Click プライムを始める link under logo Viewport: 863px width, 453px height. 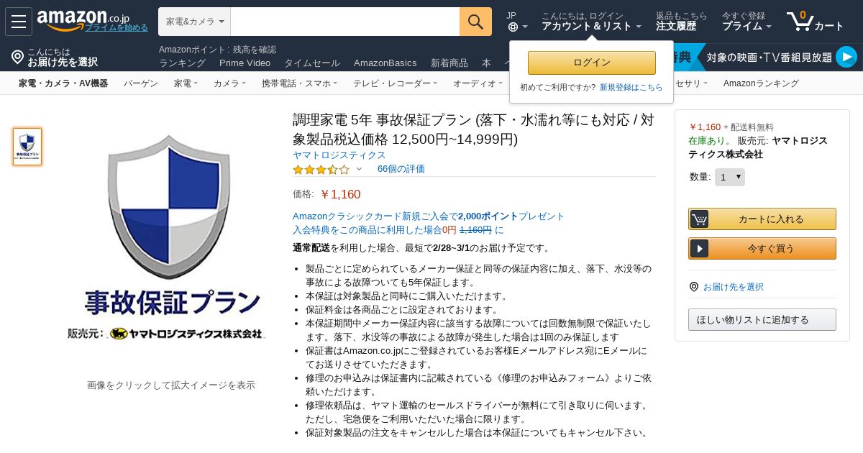[x=117, y=27]
